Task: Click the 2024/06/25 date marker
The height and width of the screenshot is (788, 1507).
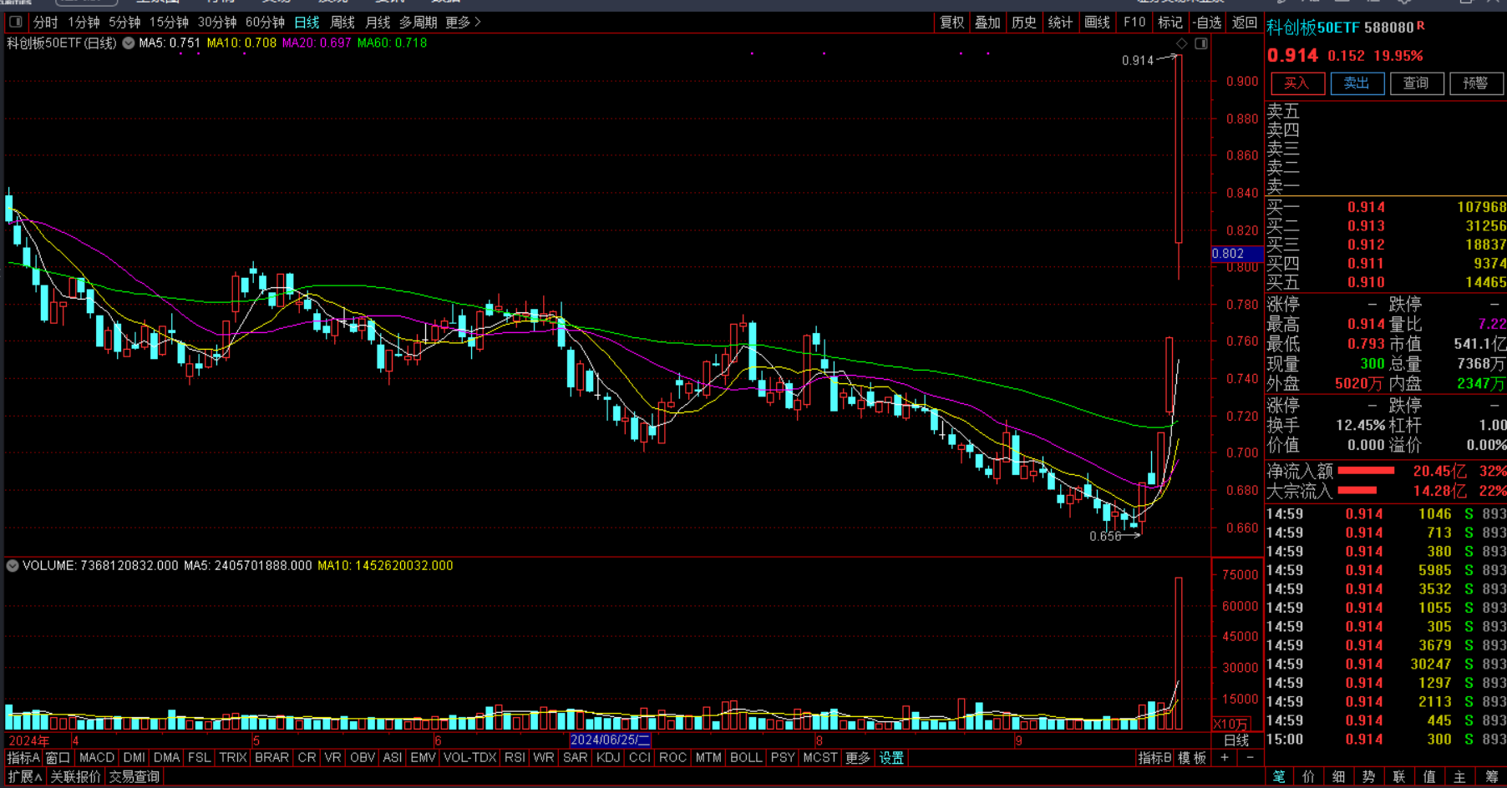Action: [x=610, y=740]
